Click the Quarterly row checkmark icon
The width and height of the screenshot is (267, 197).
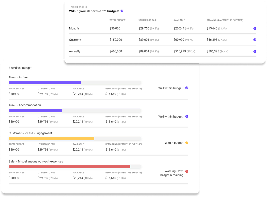click(x=255, y=40)
